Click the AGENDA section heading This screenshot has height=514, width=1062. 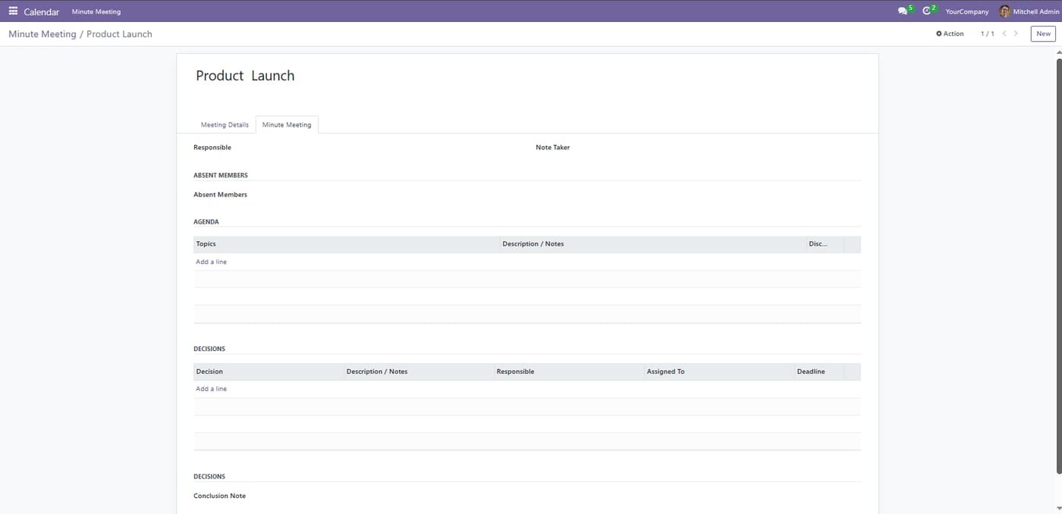(206, 222)
